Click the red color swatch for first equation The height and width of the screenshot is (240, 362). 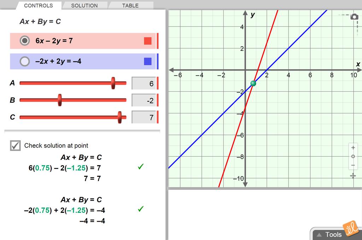coord(148,41)
